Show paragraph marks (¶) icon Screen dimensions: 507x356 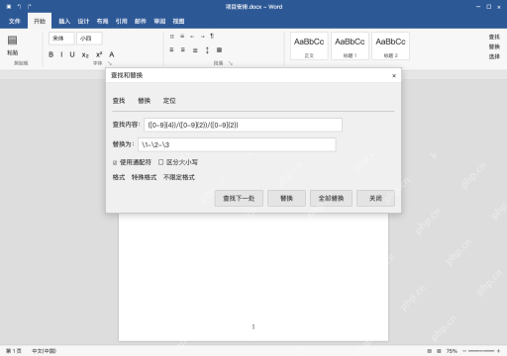[x=212, y=37]
